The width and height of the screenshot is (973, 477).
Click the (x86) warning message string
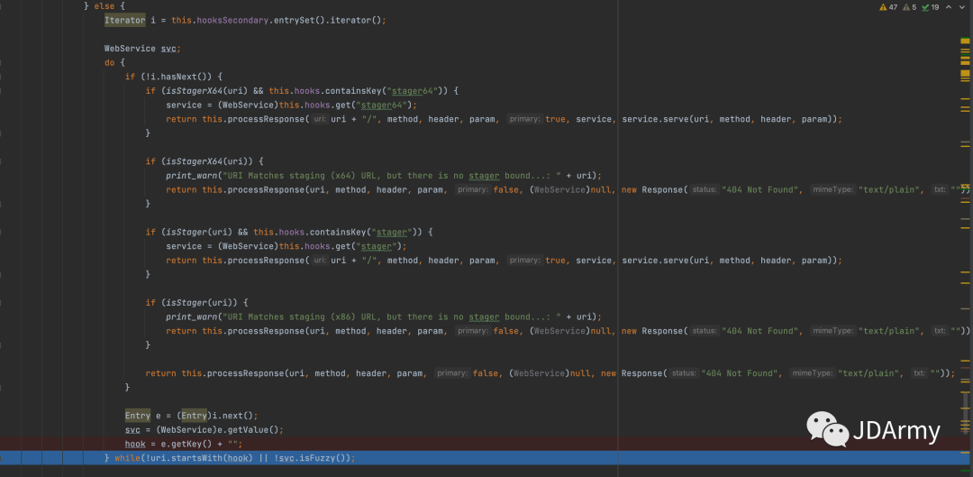(392, 316)
